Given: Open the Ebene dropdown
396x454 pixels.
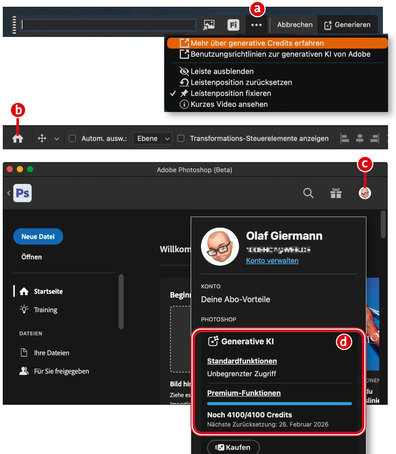Looking at the screenshot, I should [152, 138].
